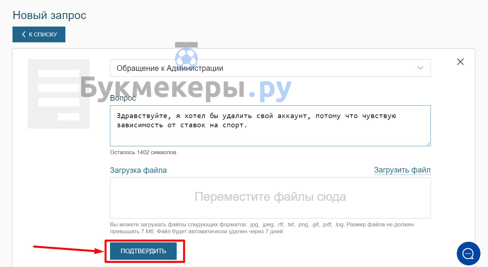488x267 pixels.
Task: Return to list via К списку button
Action: click(x=39, y=34)
